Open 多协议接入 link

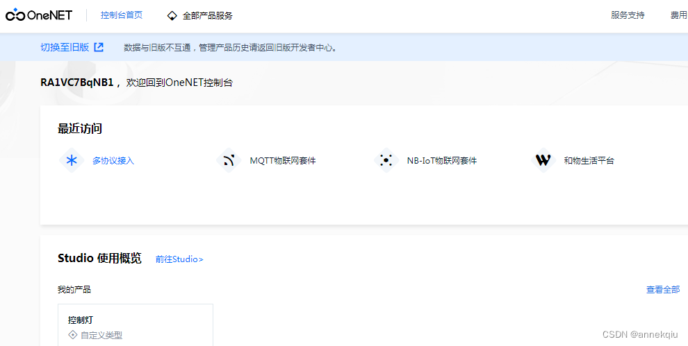tap(113, 161)
